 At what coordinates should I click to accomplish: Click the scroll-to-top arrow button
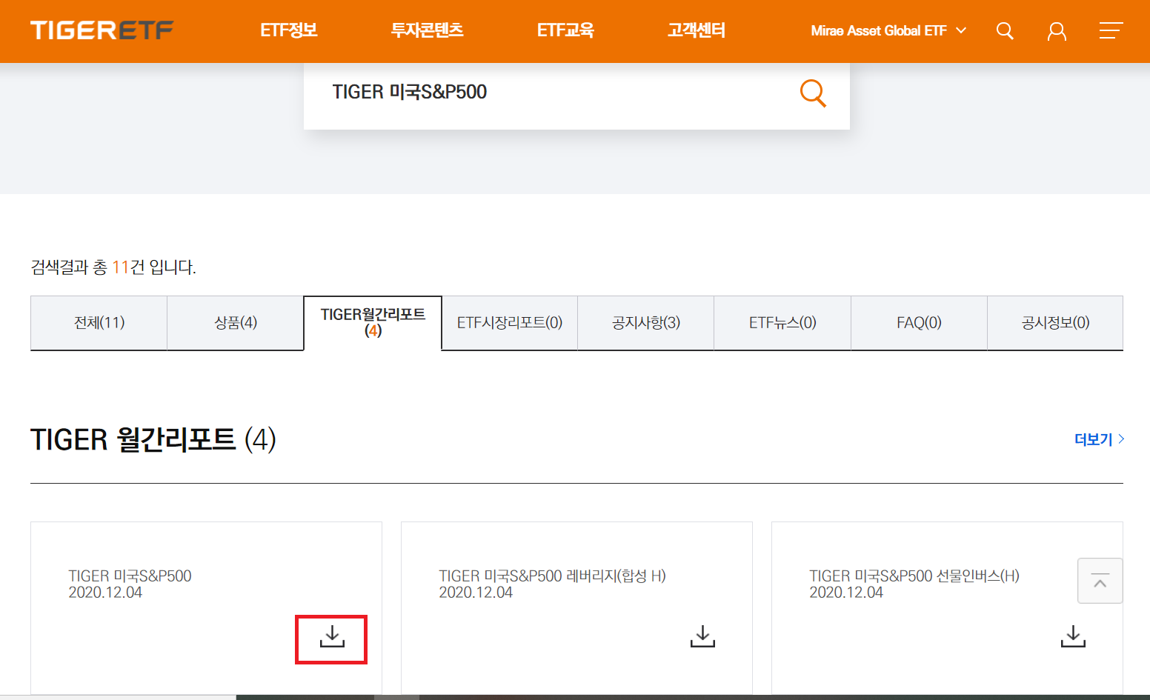(1100, 581)
